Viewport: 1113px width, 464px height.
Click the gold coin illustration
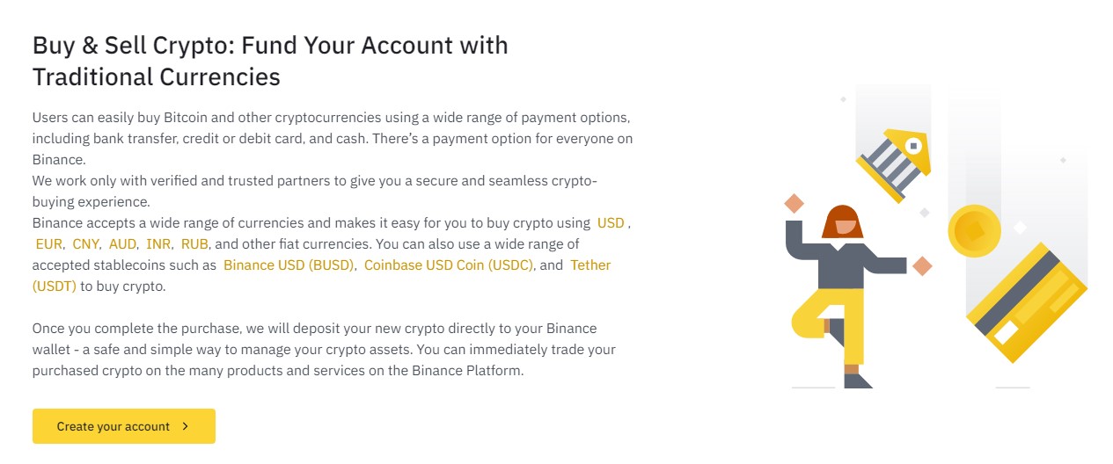point(974,231)
